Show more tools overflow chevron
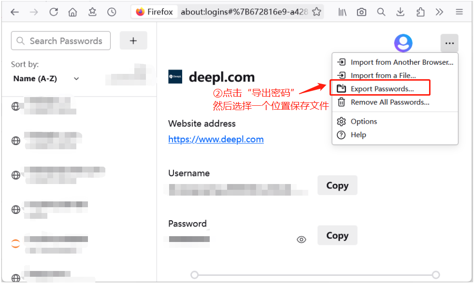Image resolution: width=474 pixels, height=284 pixels. [439, 12]
